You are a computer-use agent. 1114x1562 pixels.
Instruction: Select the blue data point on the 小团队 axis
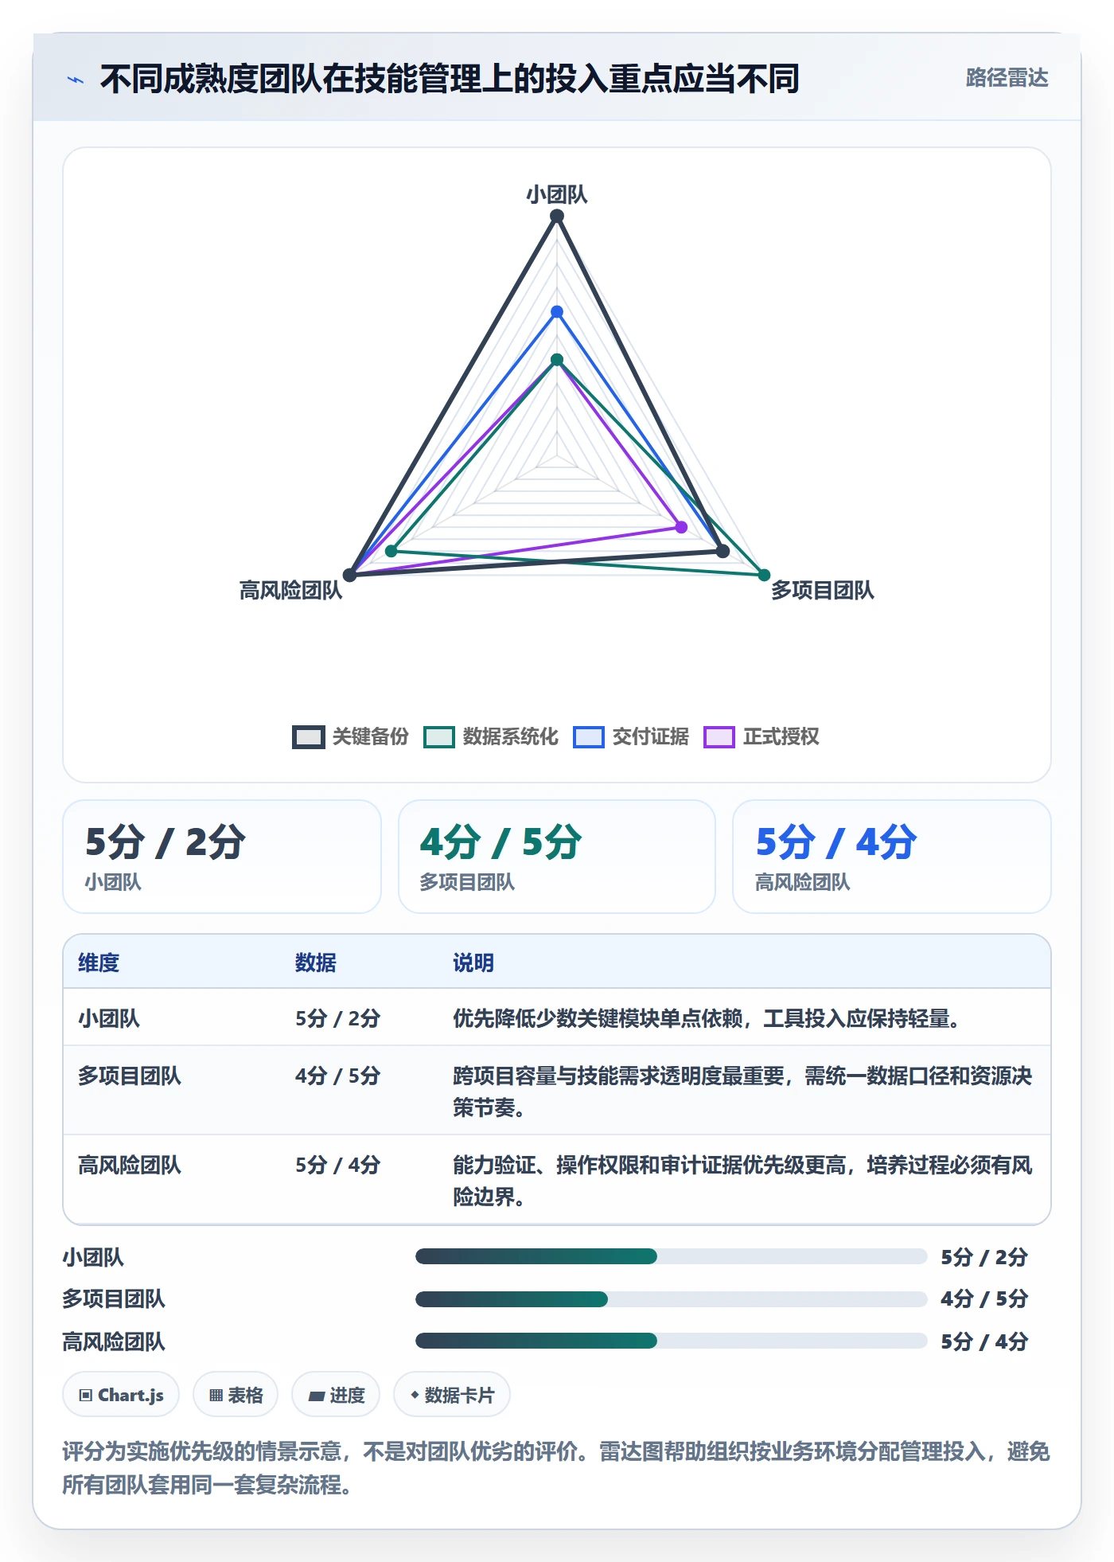tap(557, 311)
